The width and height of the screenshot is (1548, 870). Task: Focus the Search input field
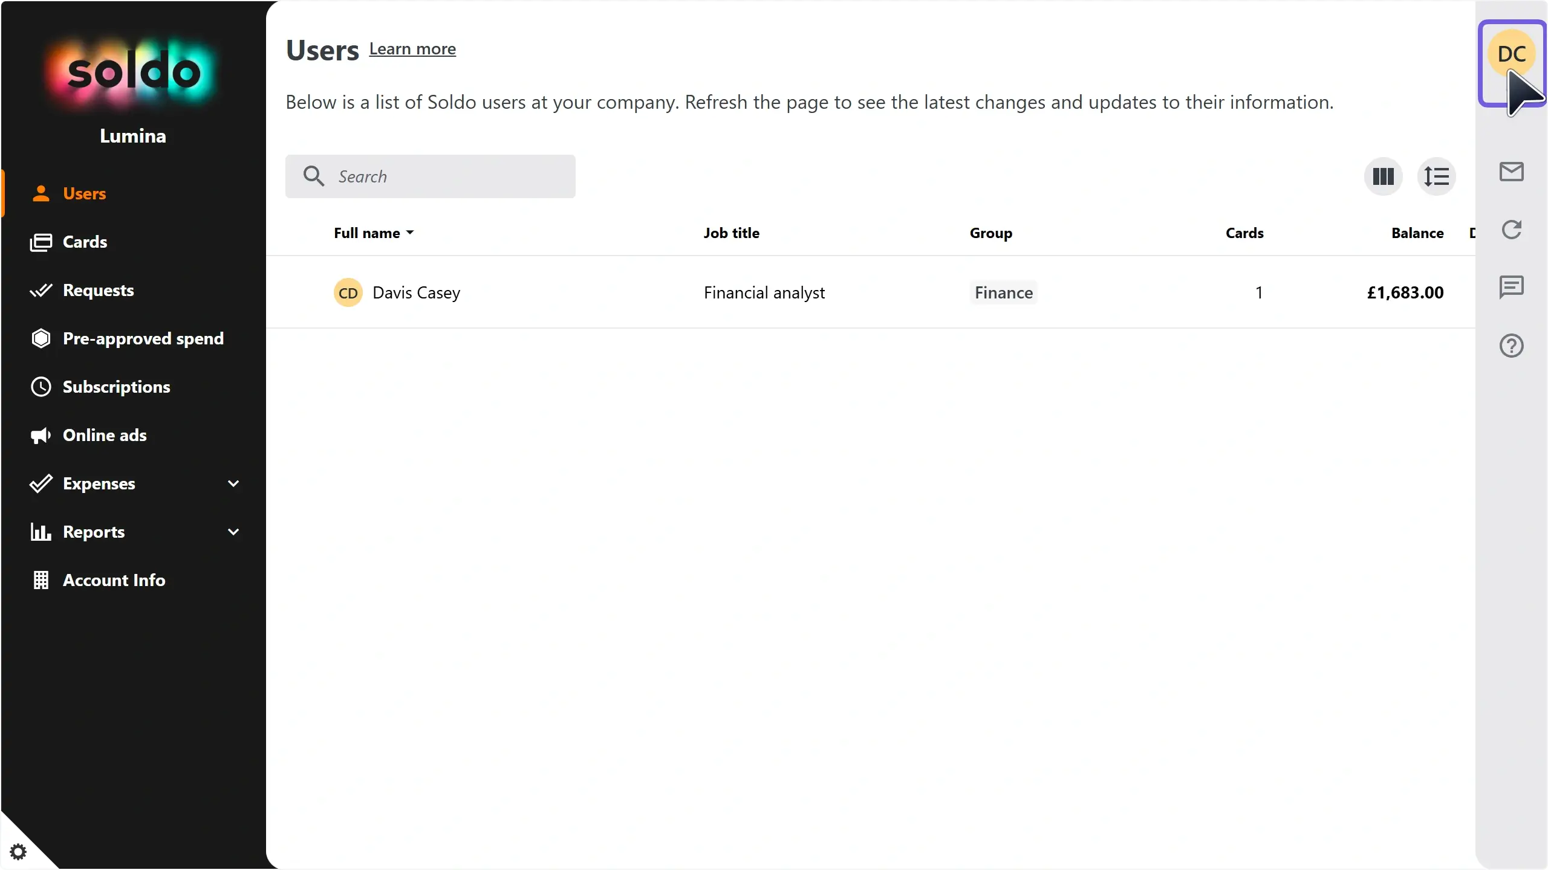pyautogui.click(x=447, y=176)
